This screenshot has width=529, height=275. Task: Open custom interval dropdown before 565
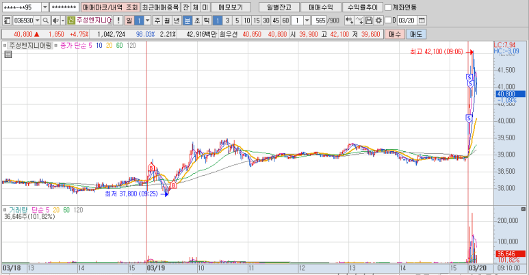coord(307,21)
